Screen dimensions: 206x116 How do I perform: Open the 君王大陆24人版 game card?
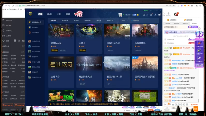[x=117, y=72]
